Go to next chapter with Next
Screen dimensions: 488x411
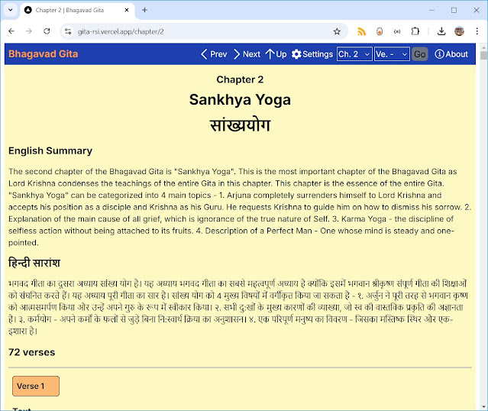[247, 54]
